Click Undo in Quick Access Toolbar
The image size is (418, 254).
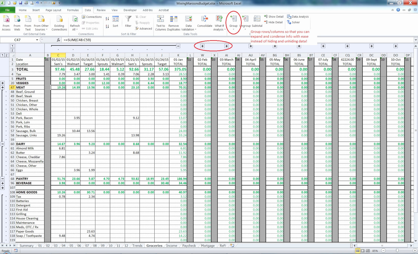[37, 3]
